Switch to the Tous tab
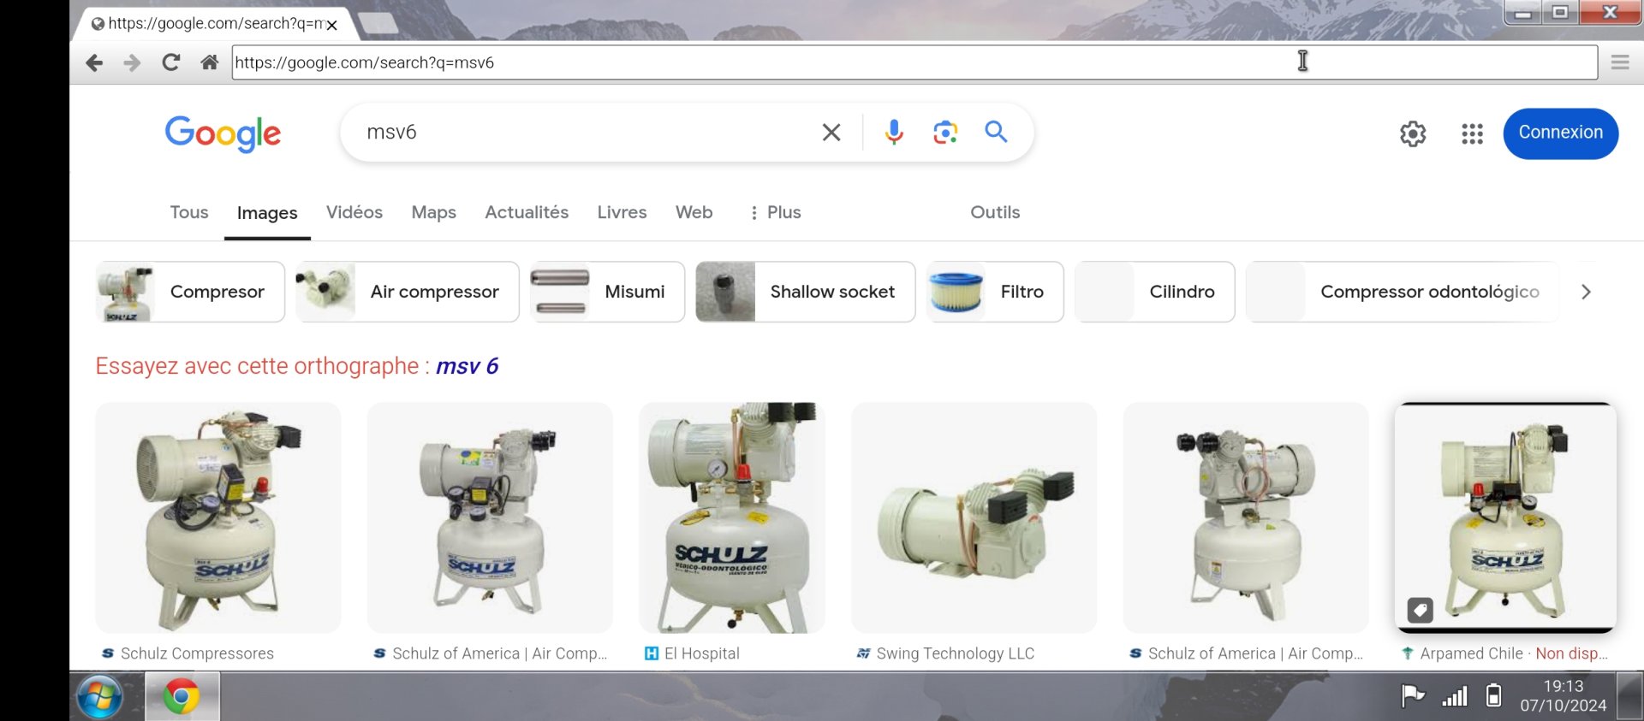The image size is (1644, 721). pyautogui.click(x=189, y=212)
